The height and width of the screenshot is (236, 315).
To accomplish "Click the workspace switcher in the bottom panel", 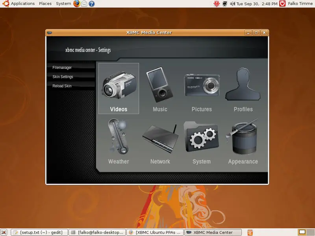I will pos(306,232).
